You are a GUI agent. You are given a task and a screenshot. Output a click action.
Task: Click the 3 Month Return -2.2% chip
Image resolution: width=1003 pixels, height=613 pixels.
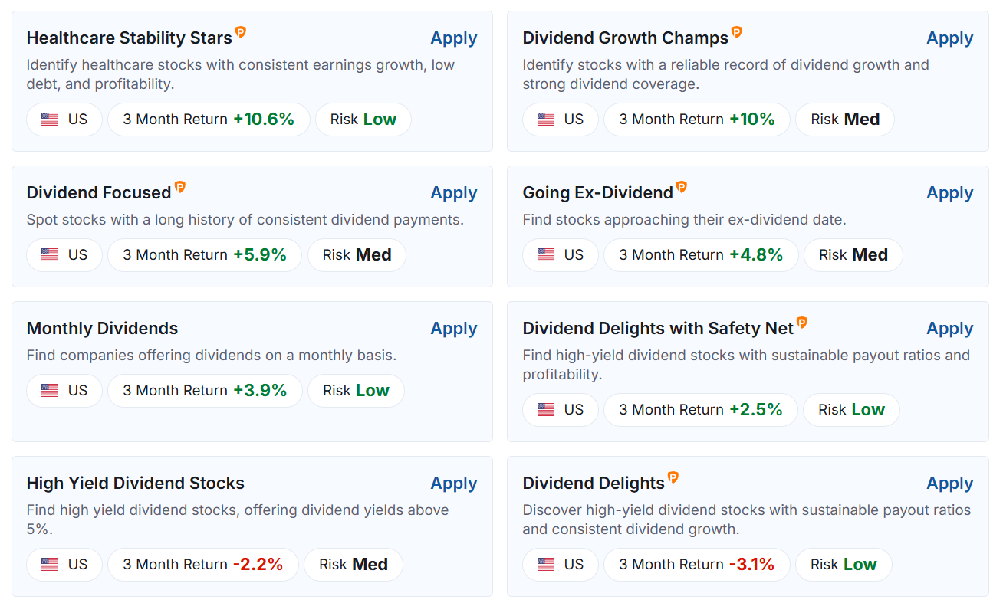point(203,564)
